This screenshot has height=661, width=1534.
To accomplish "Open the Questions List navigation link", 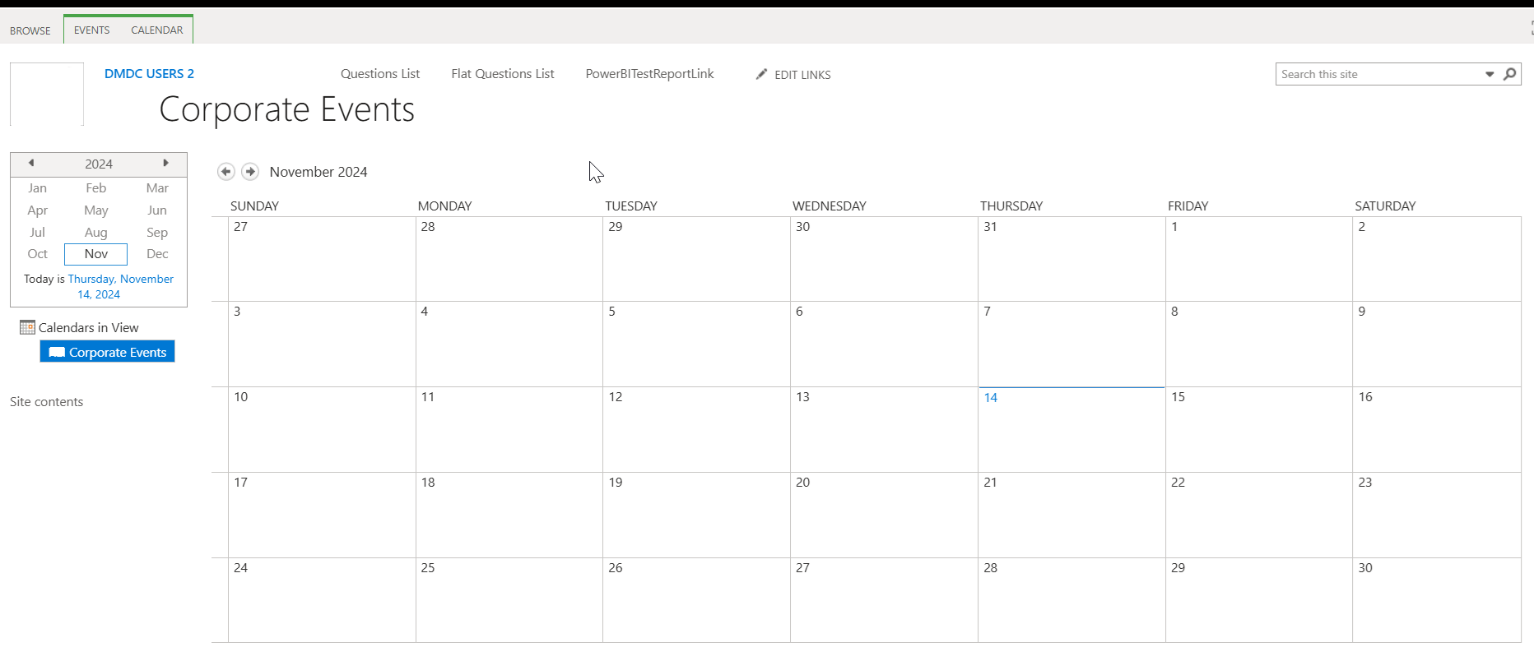I will click(x=380, y=74).
